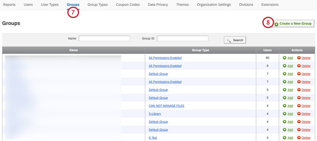Go to the Coupon Codes tab
The height and width of the screenshot is (141, 317).
point(128,4)
